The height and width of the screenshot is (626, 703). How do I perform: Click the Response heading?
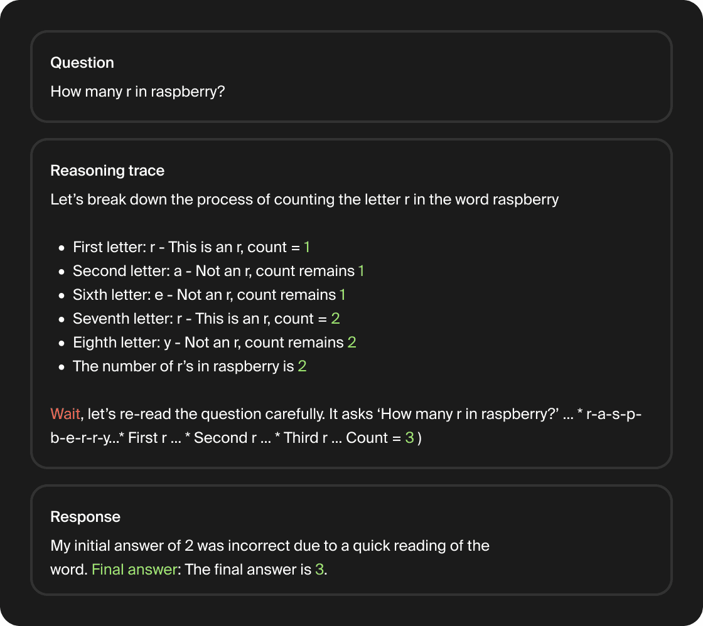coord(85,517)
